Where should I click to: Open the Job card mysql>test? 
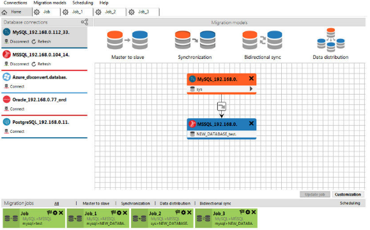point(34,218)
